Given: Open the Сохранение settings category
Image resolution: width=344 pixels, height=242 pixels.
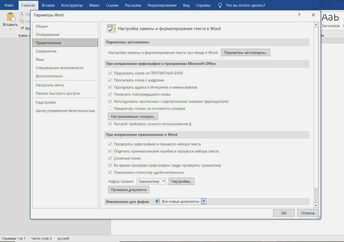Looking at the screenshot, I should [46, 51].
